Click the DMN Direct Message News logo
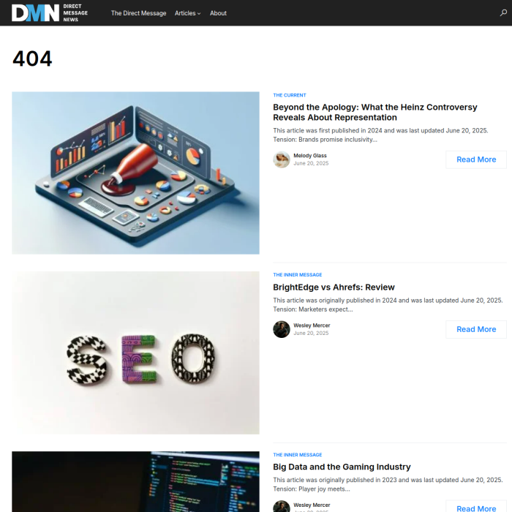 [50, 12]
